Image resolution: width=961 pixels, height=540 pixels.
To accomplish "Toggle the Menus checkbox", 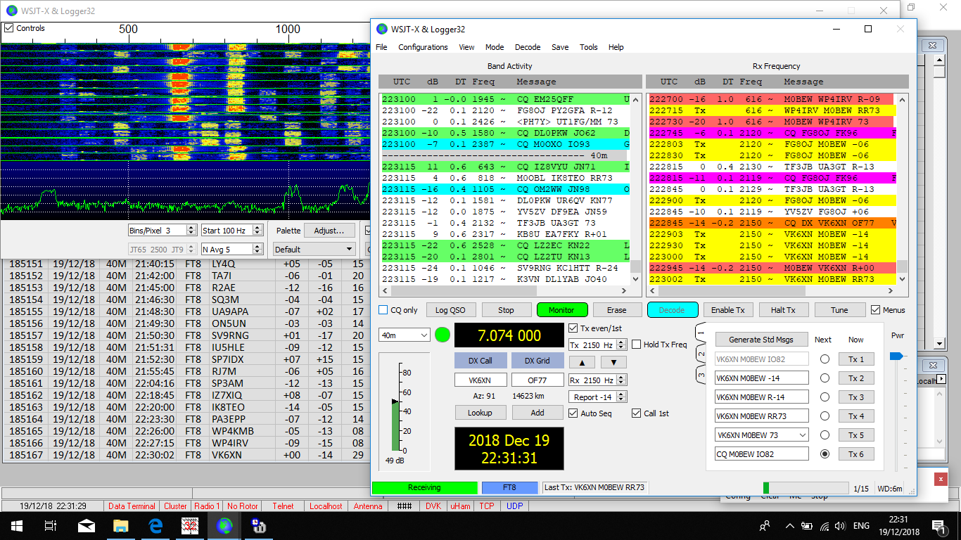I will tap(875, 310).
